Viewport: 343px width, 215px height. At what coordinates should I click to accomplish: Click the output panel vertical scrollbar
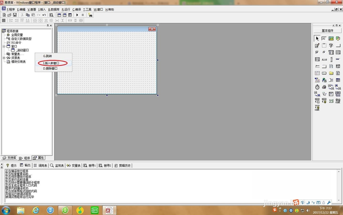[339, 186]
